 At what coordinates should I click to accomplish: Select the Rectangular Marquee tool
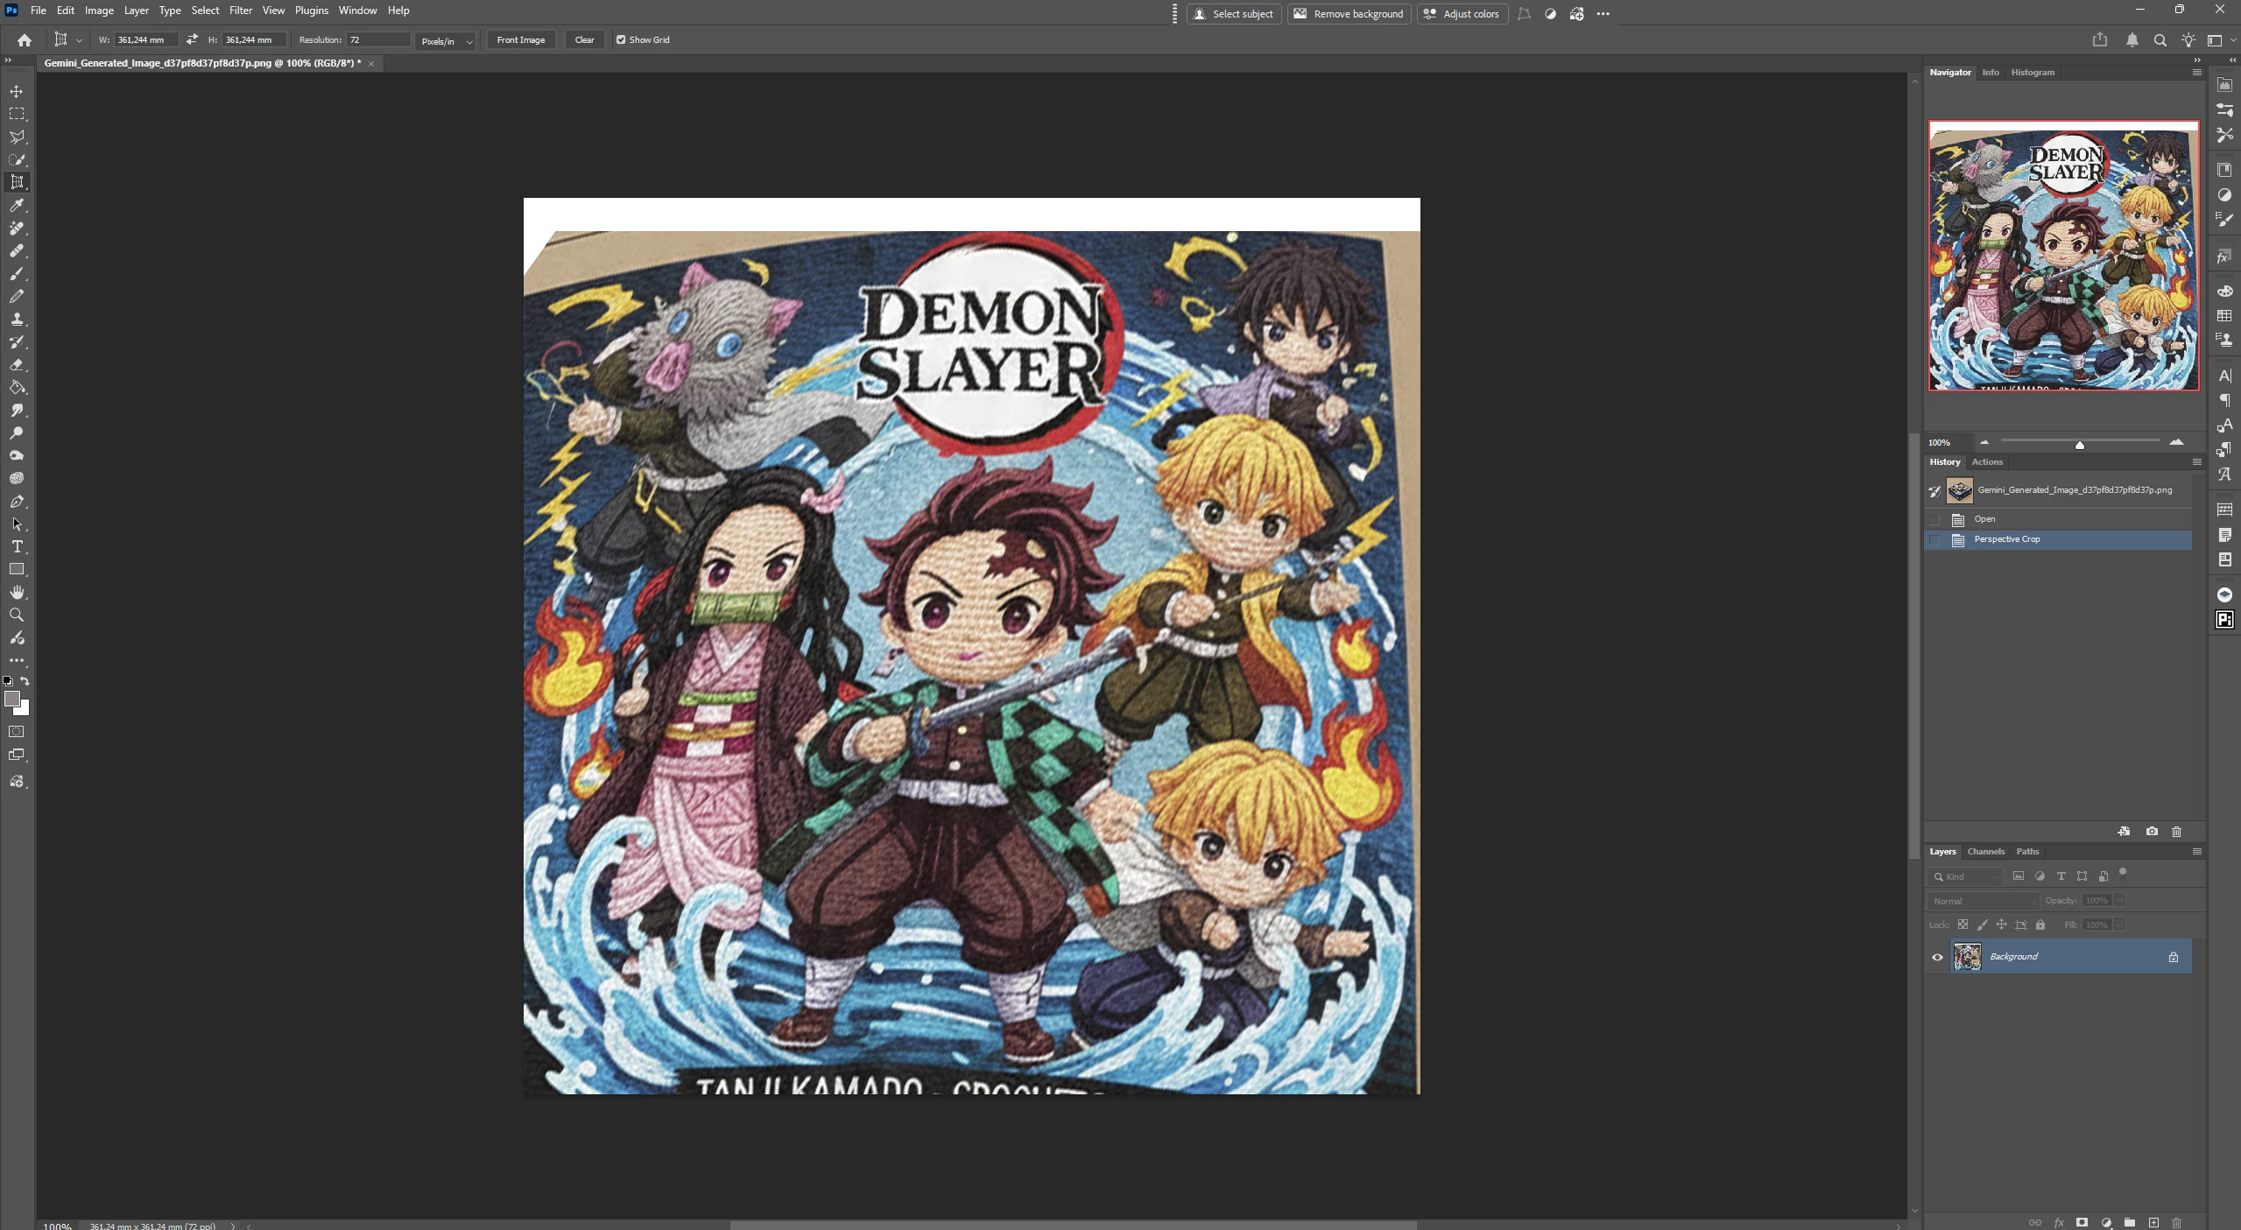point(17,114)
